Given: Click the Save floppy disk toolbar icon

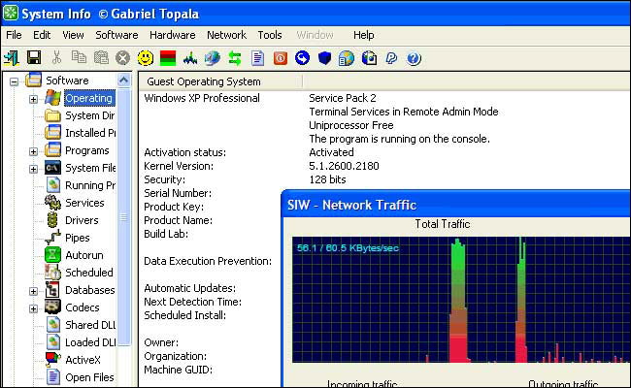Looking at the screenshot, I should [x=34, y=58].
